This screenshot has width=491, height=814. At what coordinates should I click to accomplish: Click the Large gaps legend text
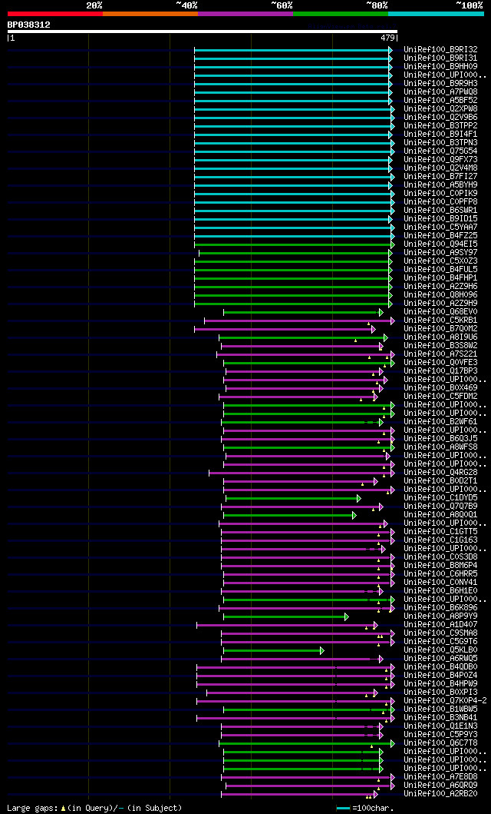tap(95, 808)
